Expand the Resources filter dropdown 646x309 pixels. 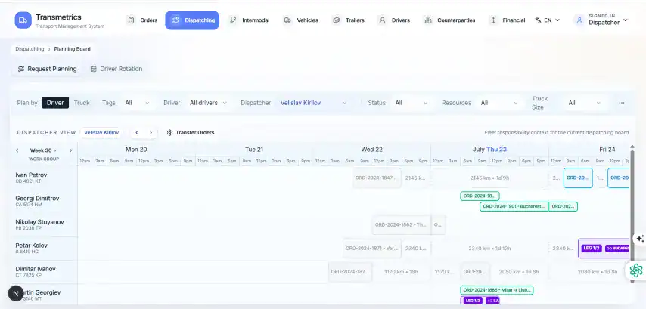499,103
